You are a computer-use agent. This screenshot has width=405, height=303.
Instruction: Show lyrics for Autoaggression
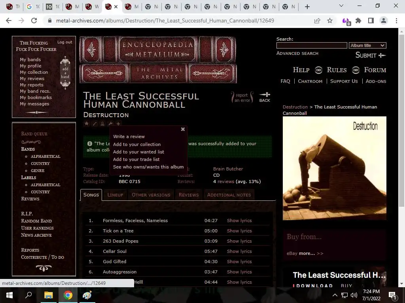tap(239, 272)
